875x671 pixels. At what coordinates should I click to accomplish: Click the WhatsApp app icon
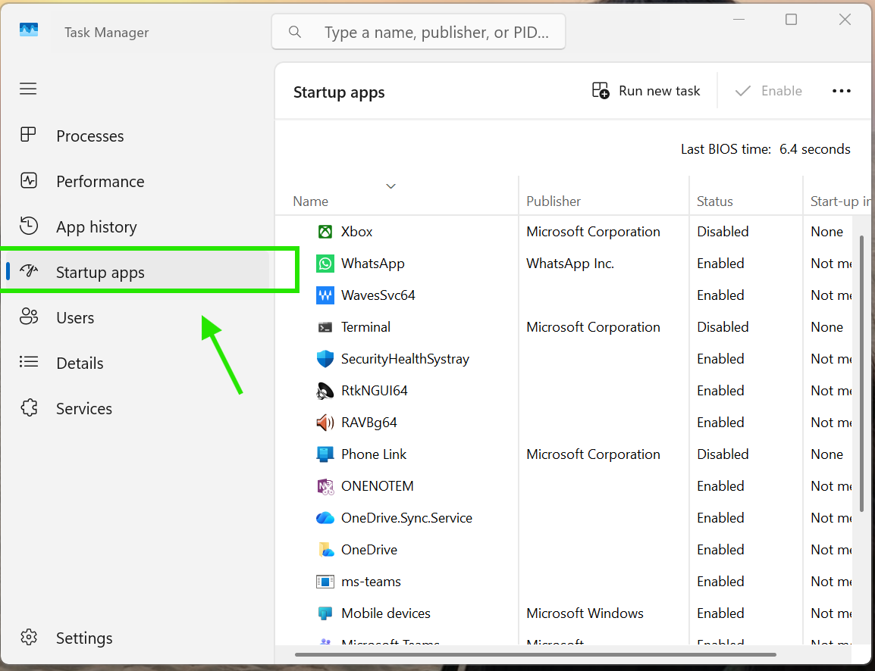pyautogui.click(x=325, y=263)
